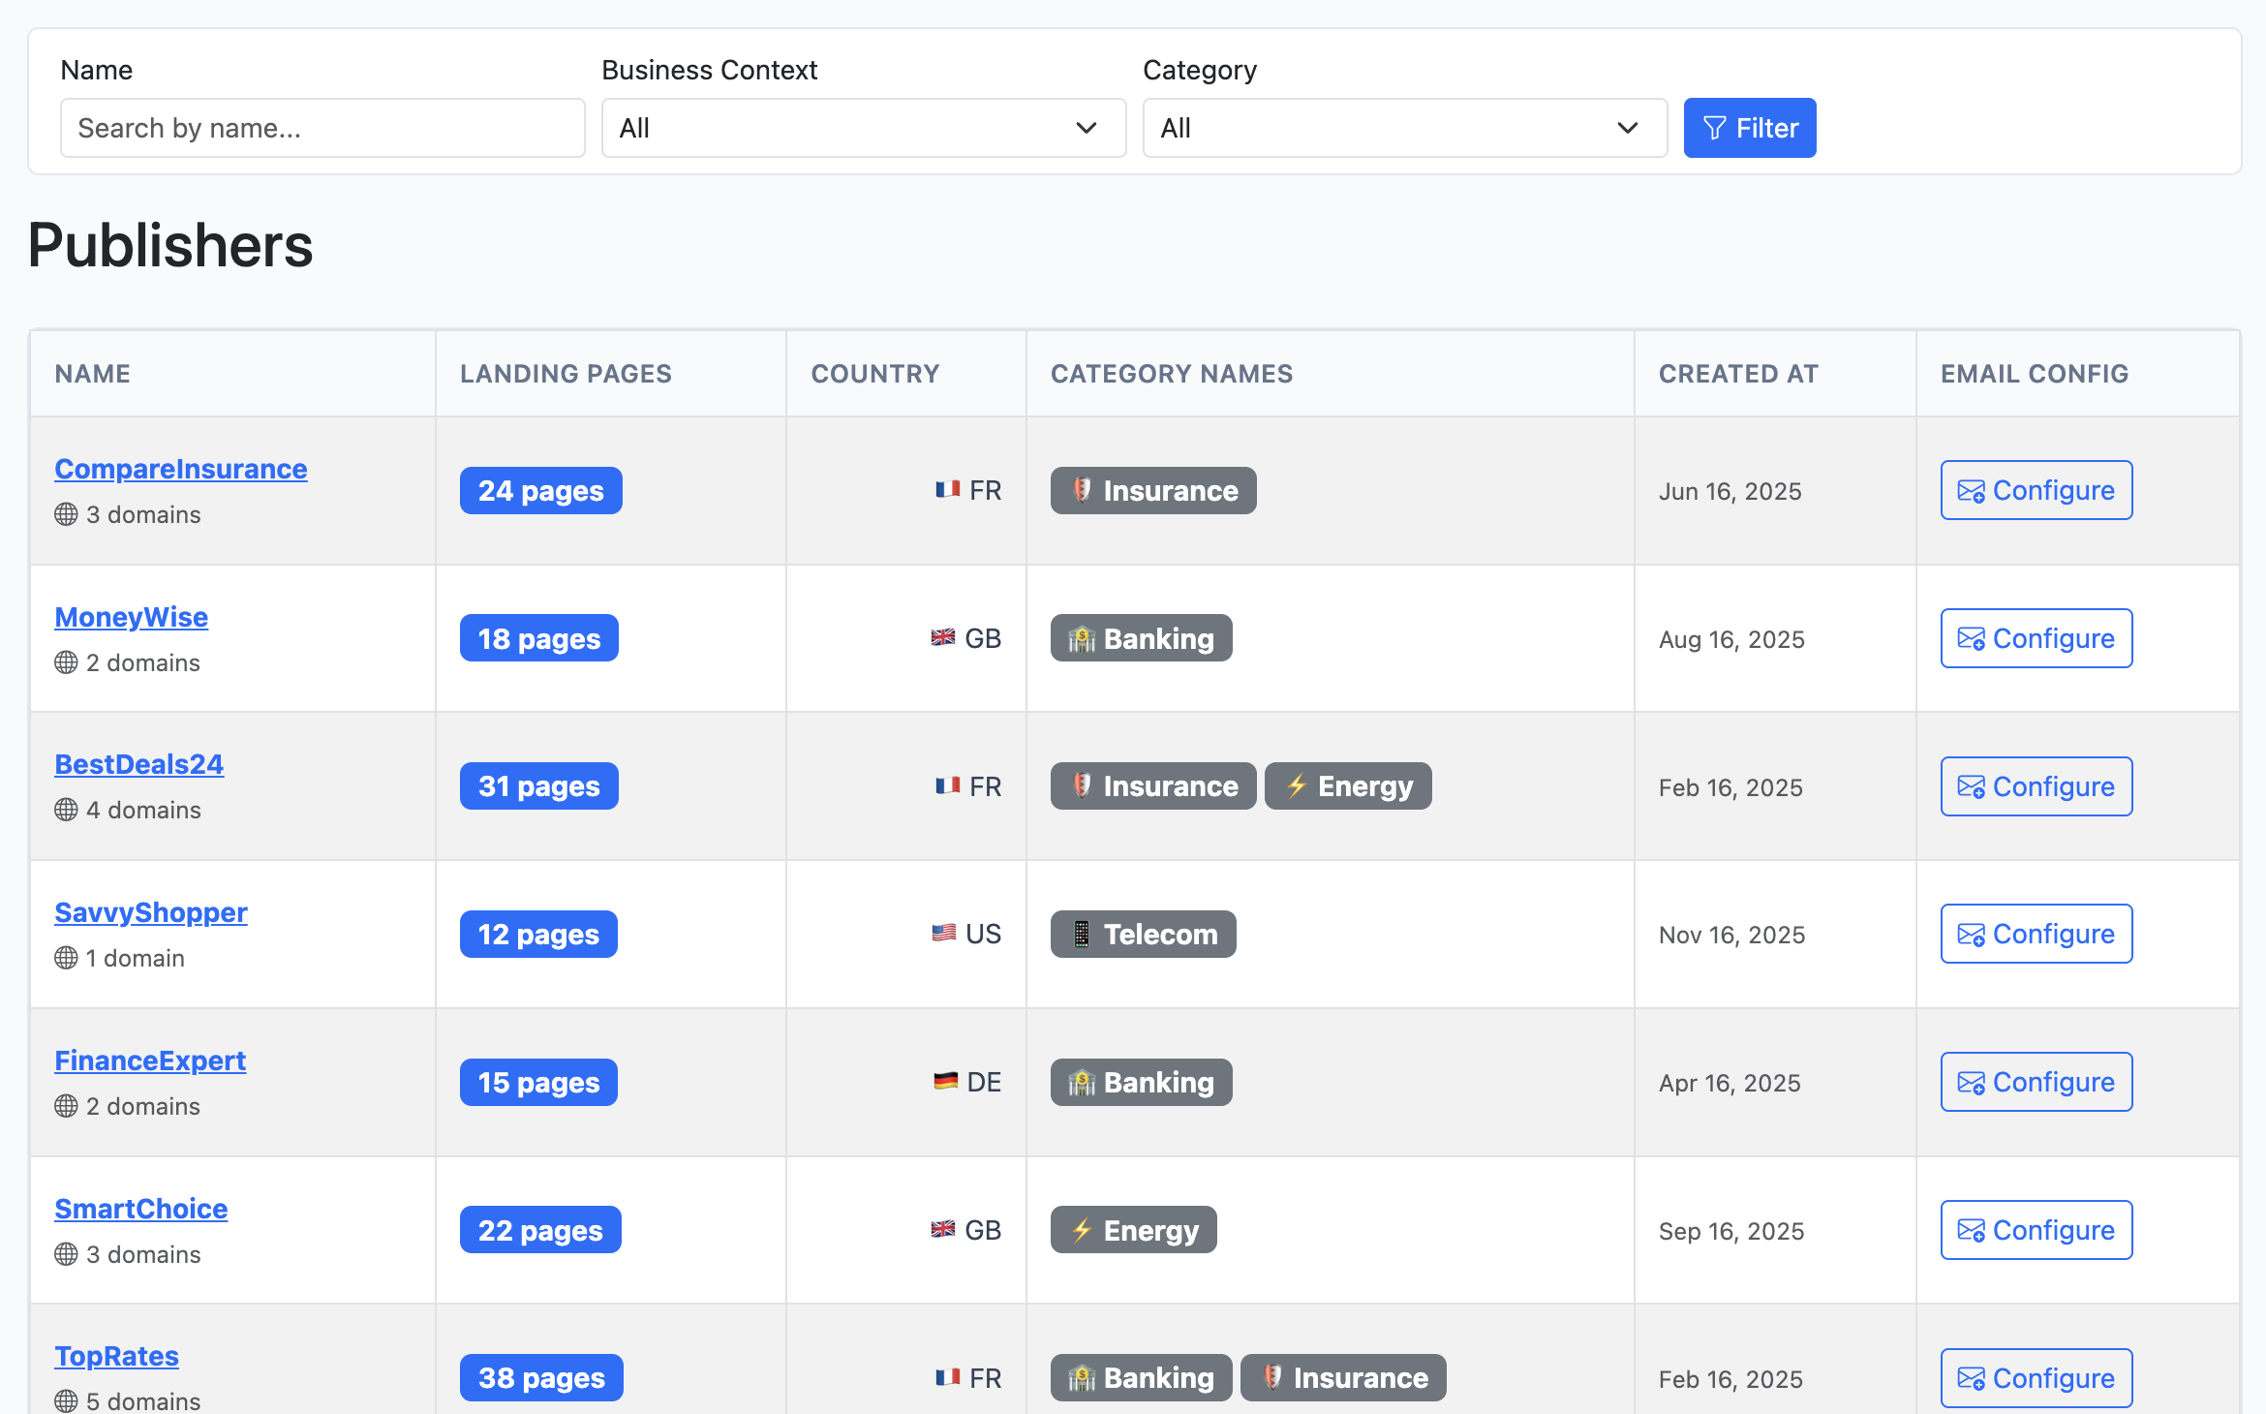This screenshot has width=2266, height=1414.
Task: Click the France flag for BestDeals24
Action: (948, 786)
